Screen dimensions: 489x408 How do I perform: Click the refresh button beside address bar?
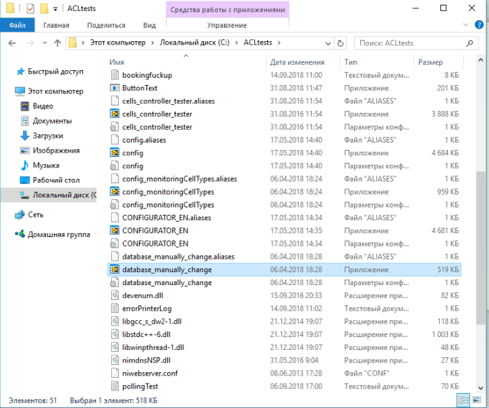point(341,43)
